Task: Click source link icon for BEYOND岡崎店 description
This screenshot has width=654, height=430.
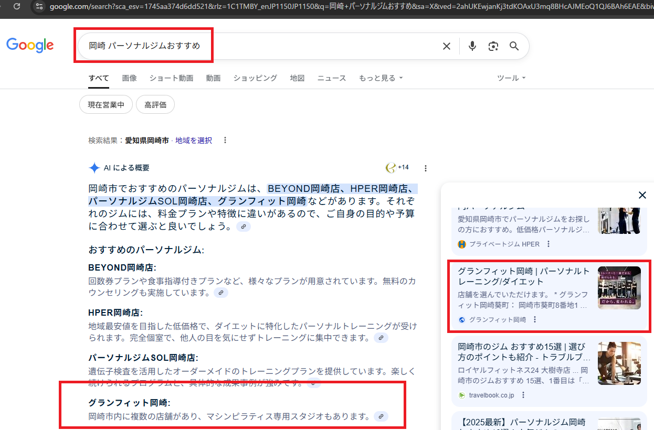Action: tap(221, 293)
